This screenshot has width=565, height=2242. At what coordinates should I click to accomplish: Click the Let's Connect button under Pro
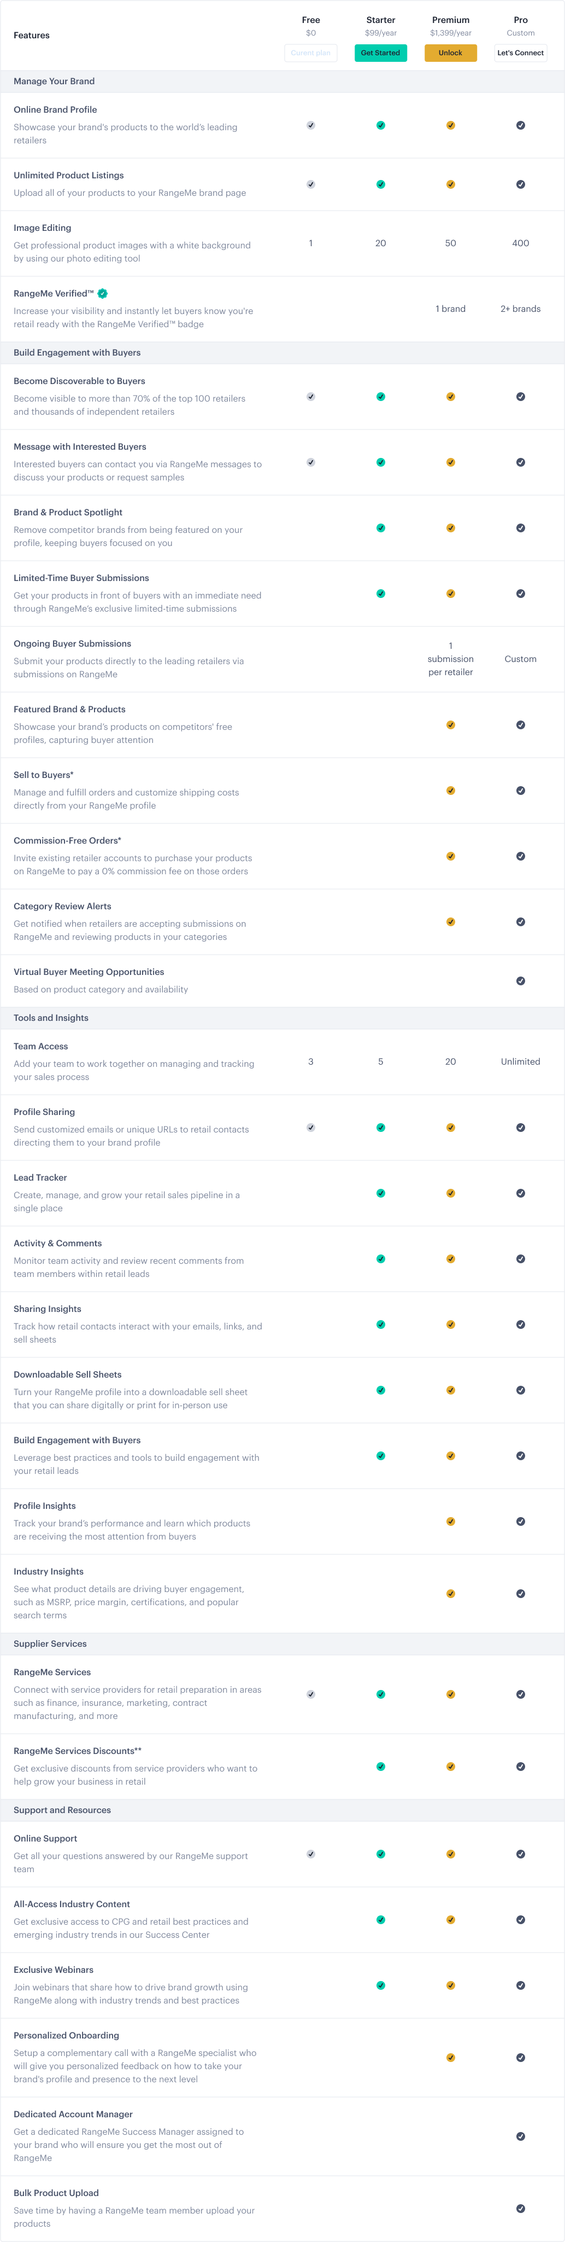[x=520, y=52]
